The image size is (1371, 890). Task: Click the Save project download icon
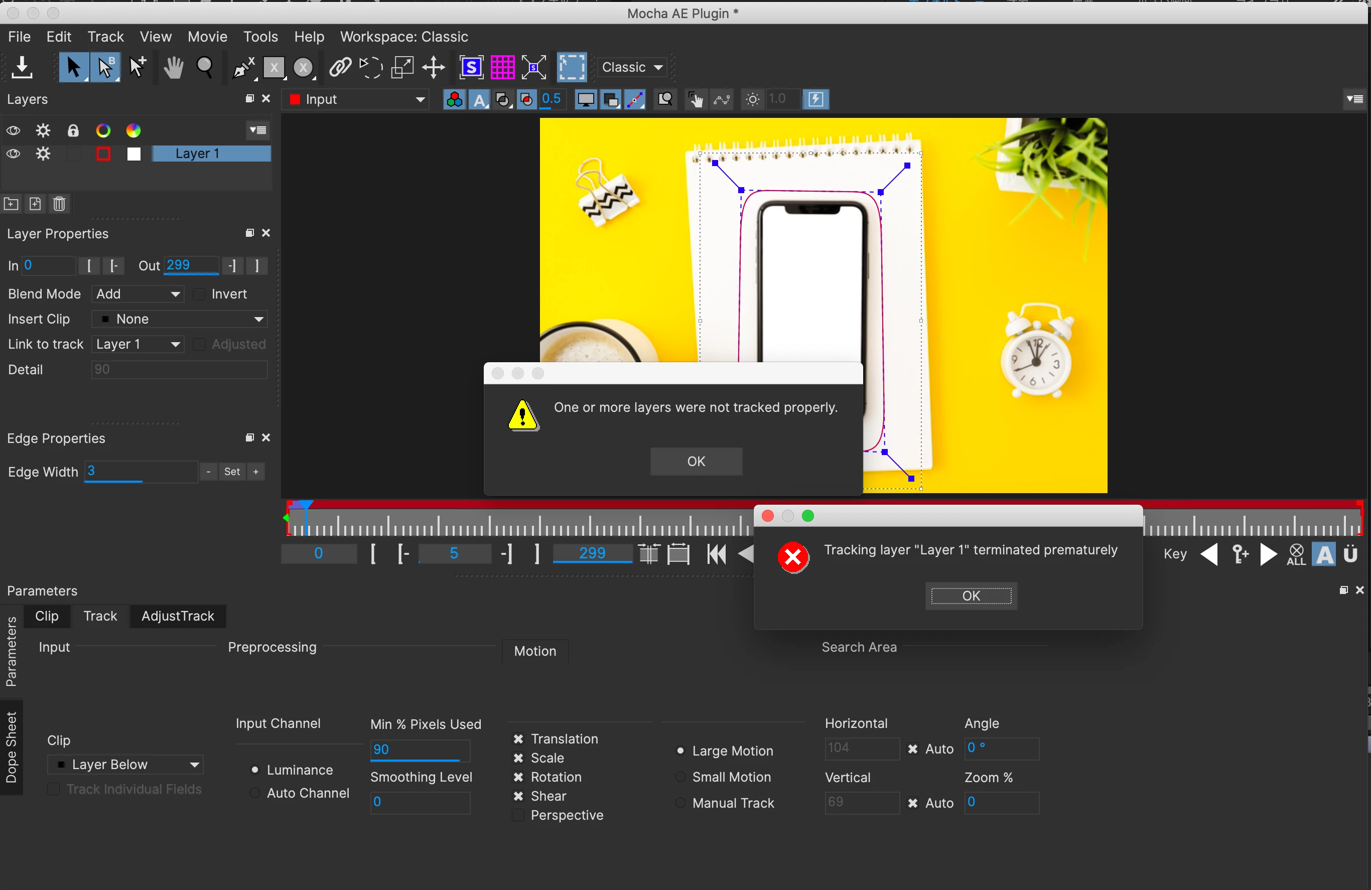point(22,67)
